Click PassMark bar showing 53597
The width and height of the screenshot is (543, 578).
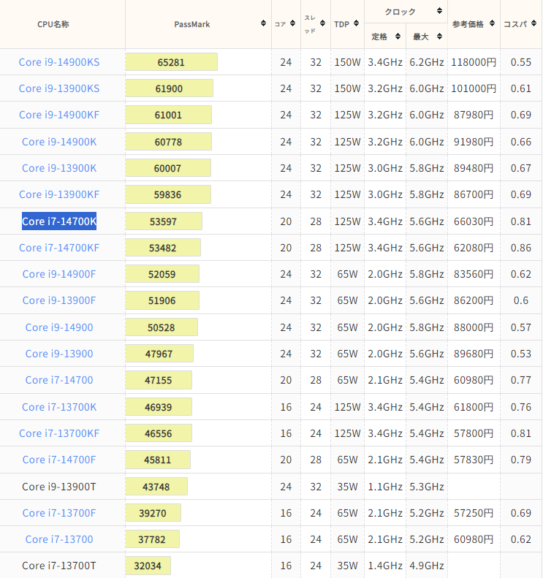[x=164, y=221]
